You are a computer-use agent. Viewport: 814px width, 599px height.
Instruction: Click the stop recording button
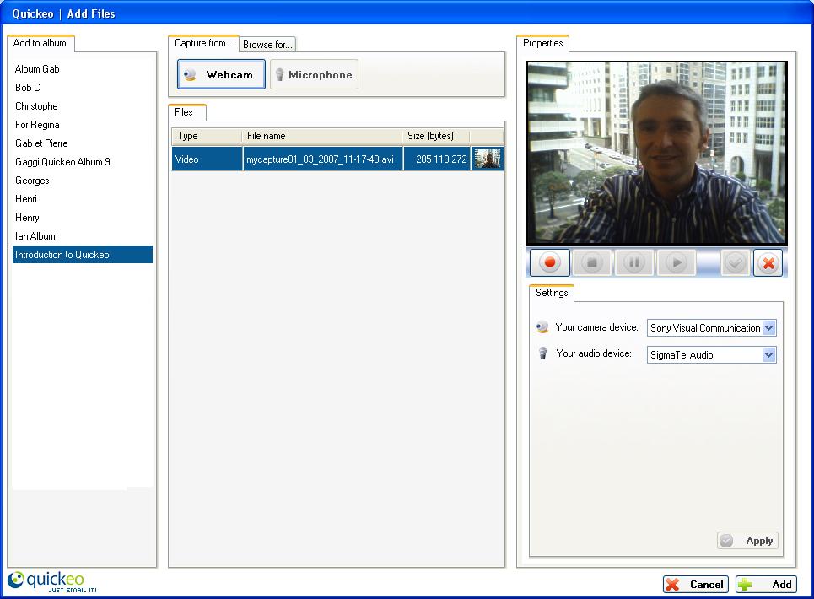[x=592, y=262]
